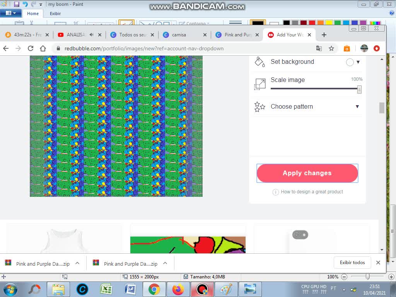Image resolution: width=396 pixels, height=297 pixels.
Task: Click the browser forward arrow
Action: pyautogui.click(x=18, y=48)
